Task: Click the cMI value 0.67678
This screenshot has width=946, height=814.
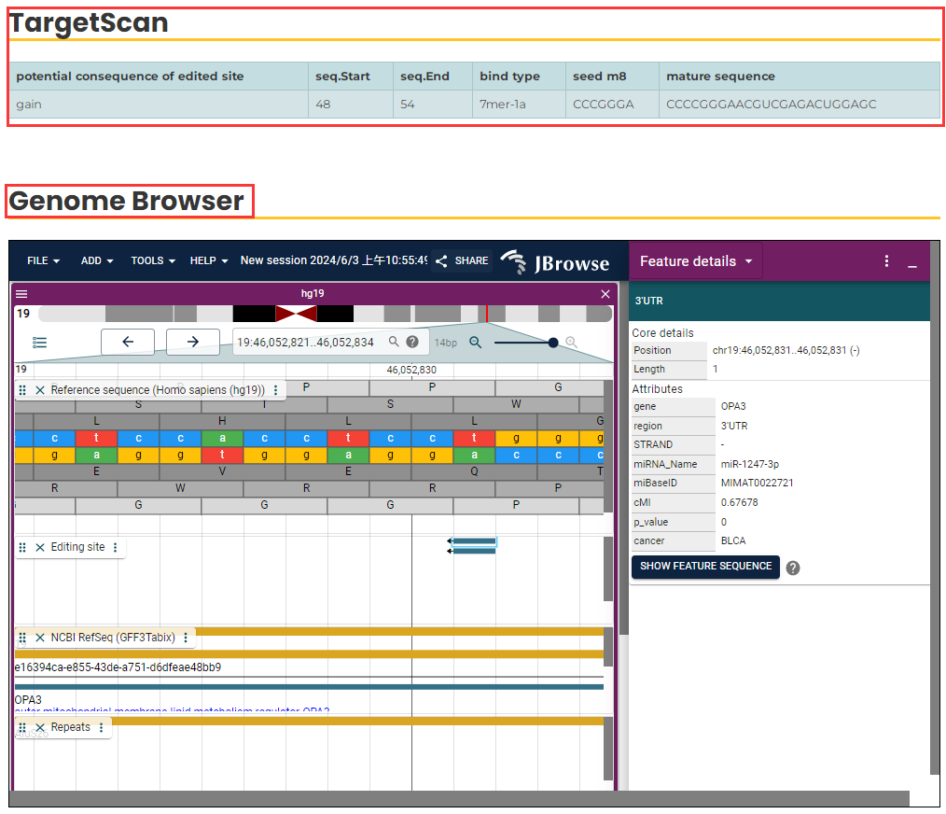Action: (x=739, y=502)
